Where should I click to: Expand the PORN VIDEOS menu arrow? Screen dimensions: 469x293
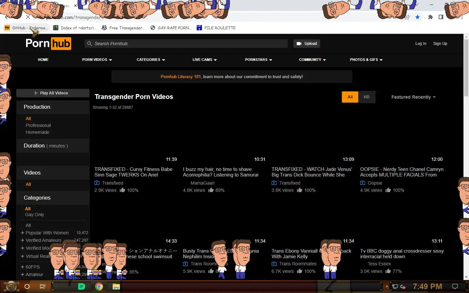pyautogui.click(x=110, y=60)
